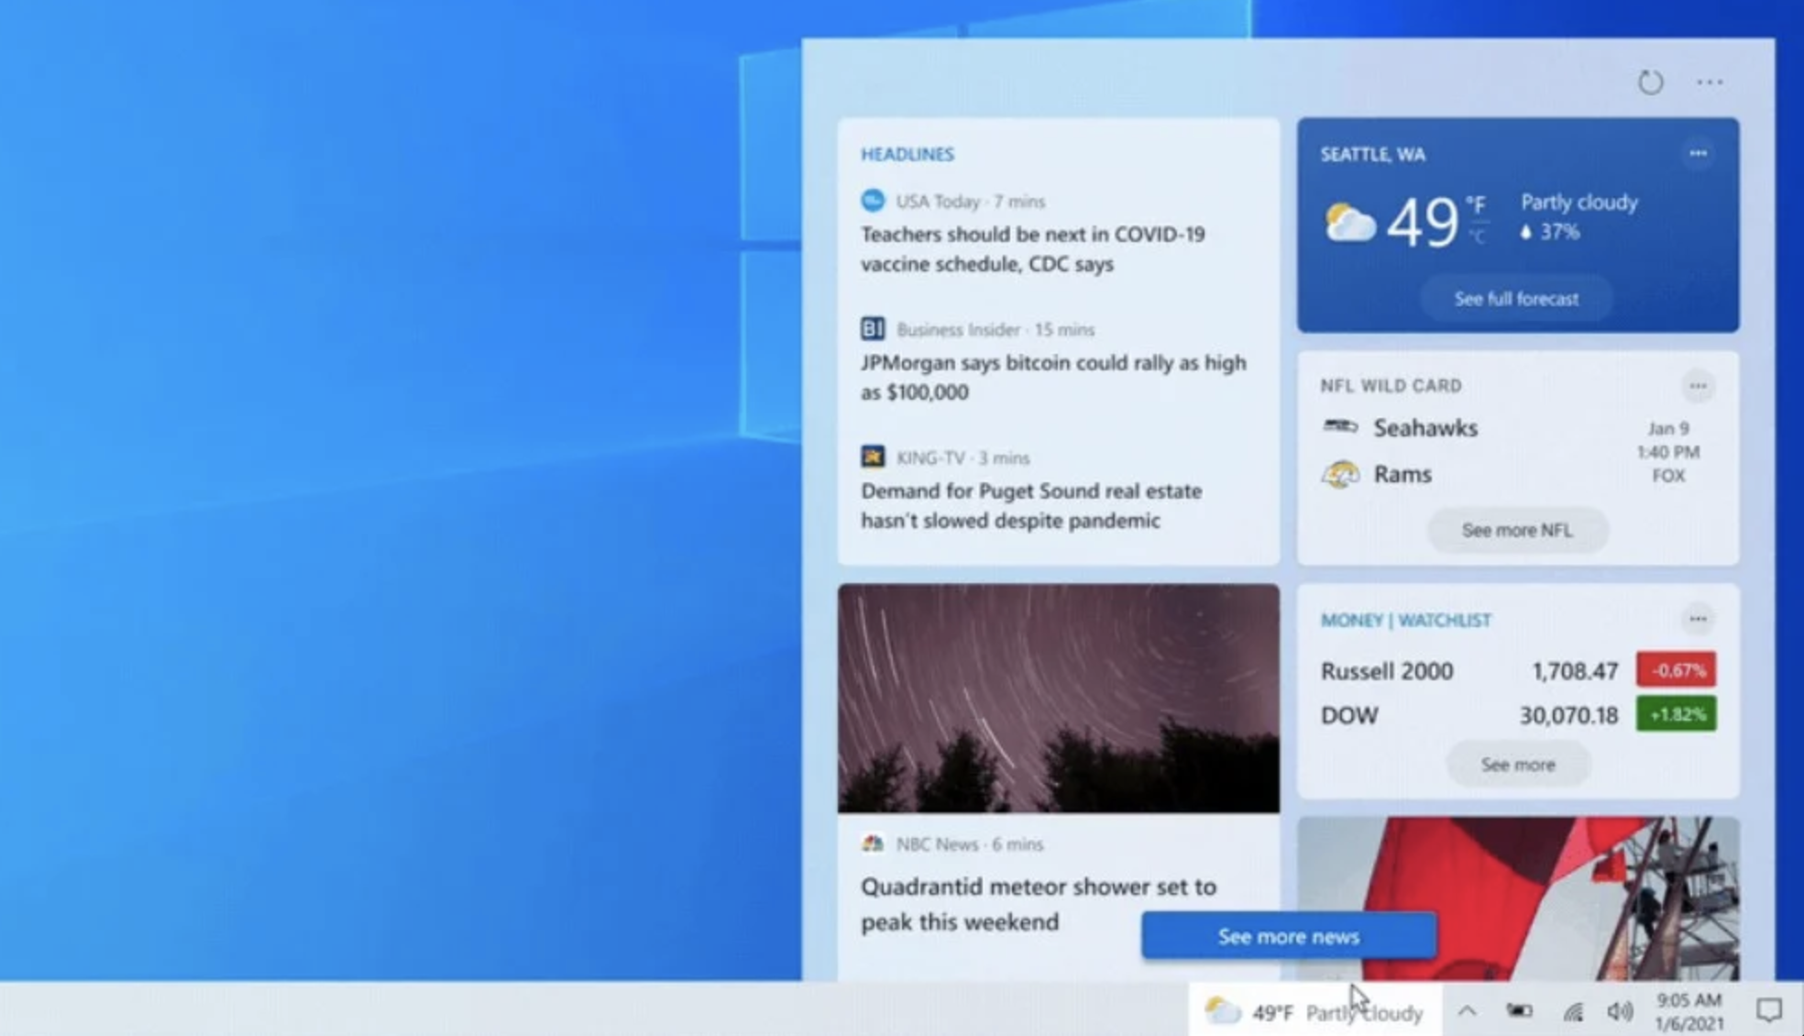The image size is (1804, 1036).
Task: Click See more NFL games link
Action: point(1514,529)
